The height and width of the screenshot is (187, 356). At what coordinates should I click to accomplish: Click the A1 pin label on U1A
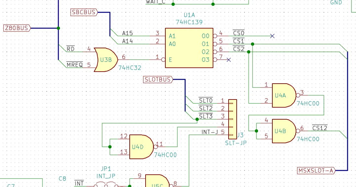172,36
